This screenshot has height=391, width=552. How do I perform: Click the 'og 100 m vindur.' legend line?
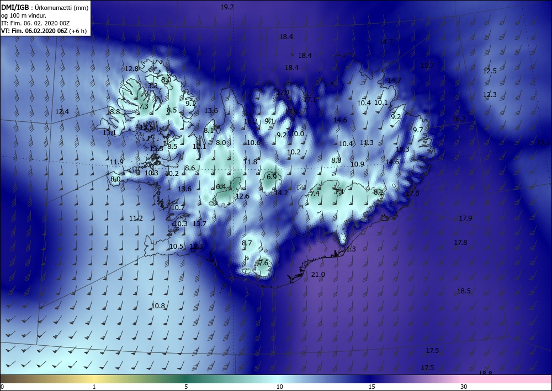pyautogui.click(x=24, y=15)
